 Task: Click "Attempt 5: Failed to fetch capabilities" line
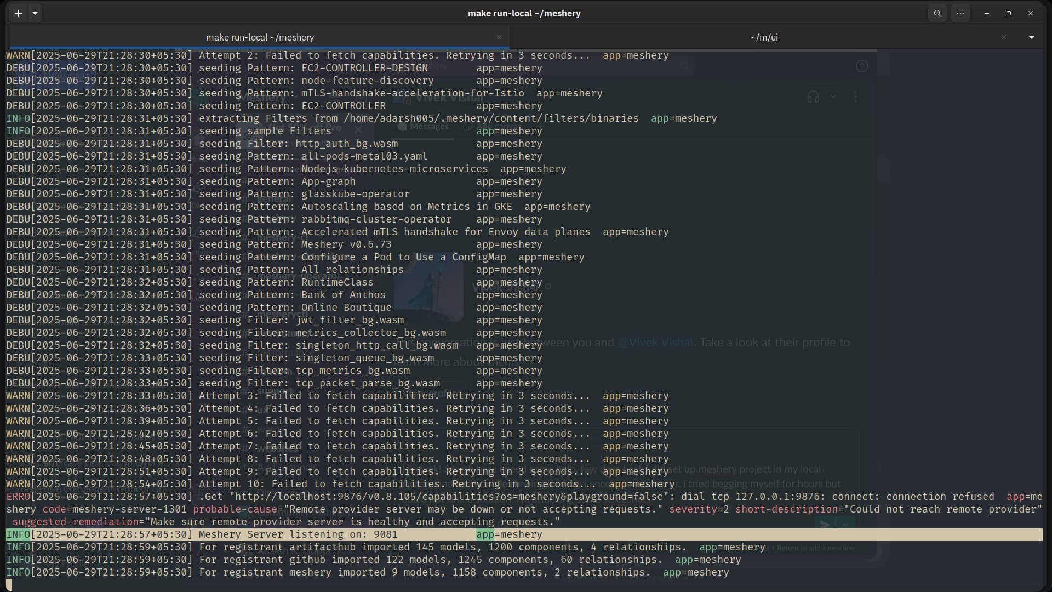click(x=338, y=421)
